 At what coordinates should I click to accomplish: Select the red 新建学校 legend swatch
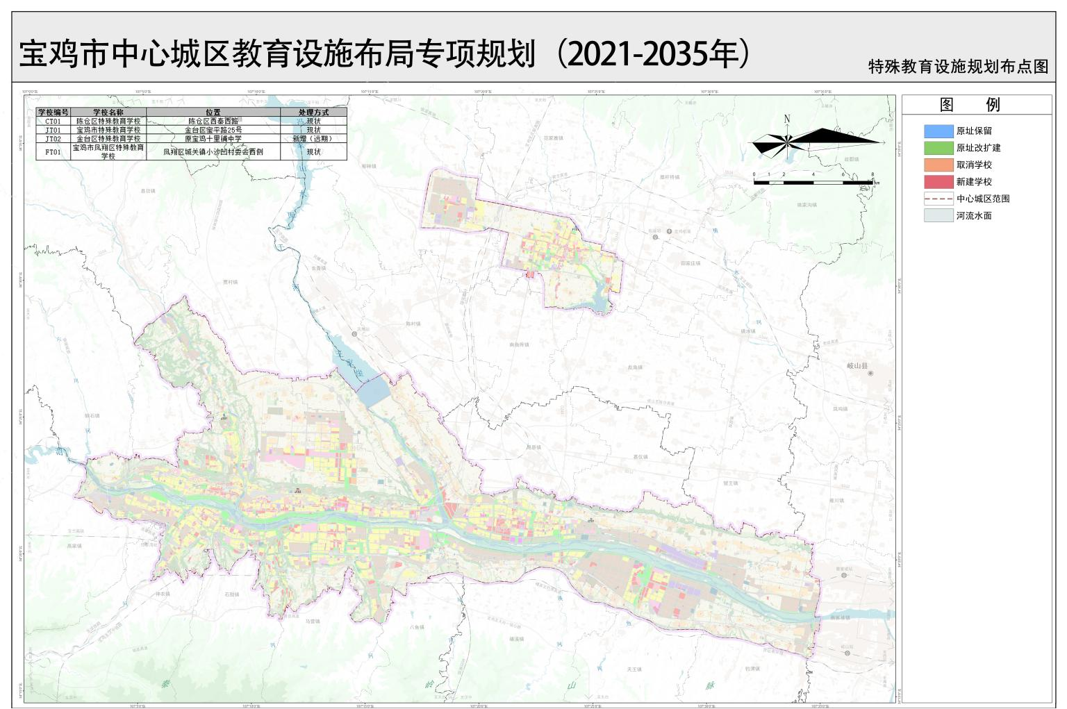[938, 182]
